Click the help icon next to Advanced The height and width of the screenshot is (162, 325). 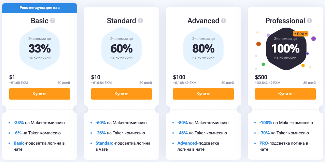tap(224, 21)
